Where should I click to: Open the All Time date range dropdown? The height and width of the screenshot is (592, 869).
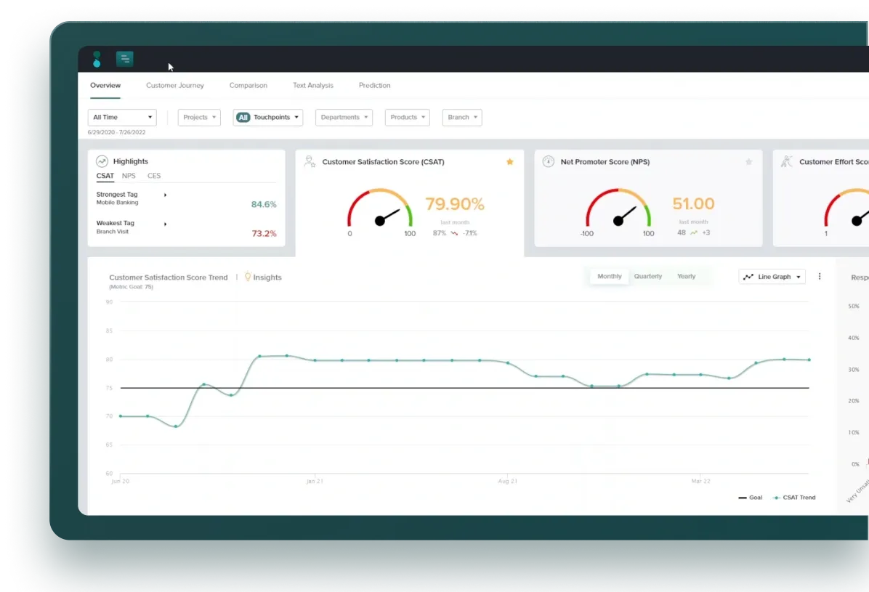(x=122, y=118)
